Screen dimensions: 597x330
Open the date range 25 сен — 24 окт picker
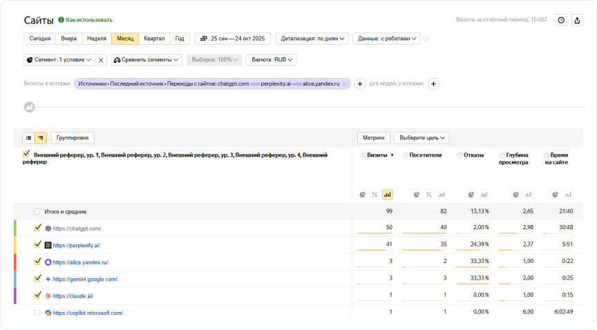point(233,39)
